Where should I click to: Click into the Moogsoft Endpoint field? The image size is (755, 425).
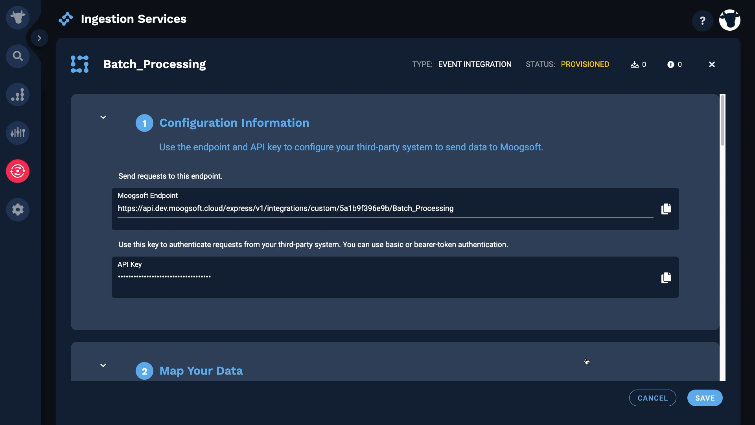(385, 209)
